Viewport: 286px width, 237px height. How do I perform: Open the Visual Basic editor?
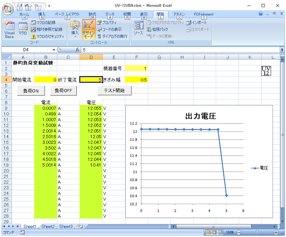[x=9, y=29]
